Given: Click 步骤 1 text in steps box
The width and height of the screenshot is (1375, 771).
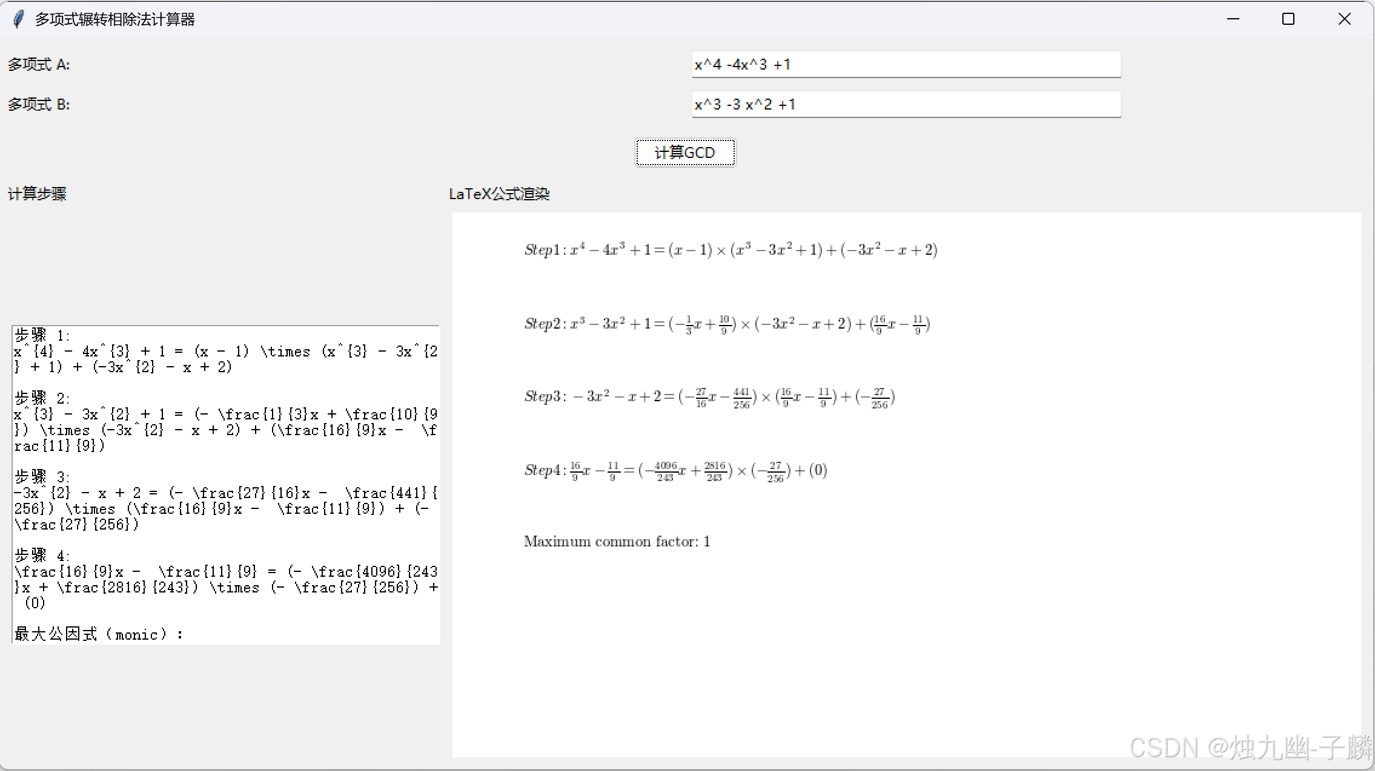Looking at the screenshot, I should [x=42, y=335].
